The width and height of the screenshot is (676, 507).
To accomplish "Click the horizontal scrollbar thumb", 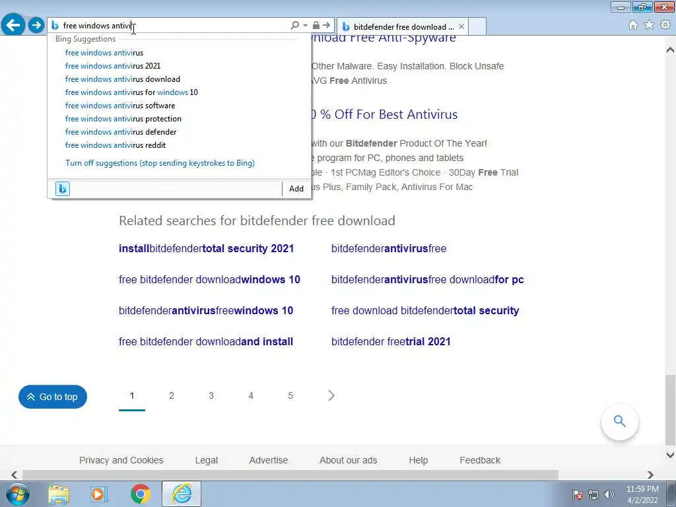I will [x=290, y=475].
